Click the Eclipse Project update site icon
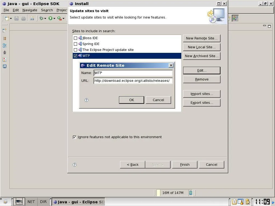This screenshot has height=206, width=275. (80, 50)
